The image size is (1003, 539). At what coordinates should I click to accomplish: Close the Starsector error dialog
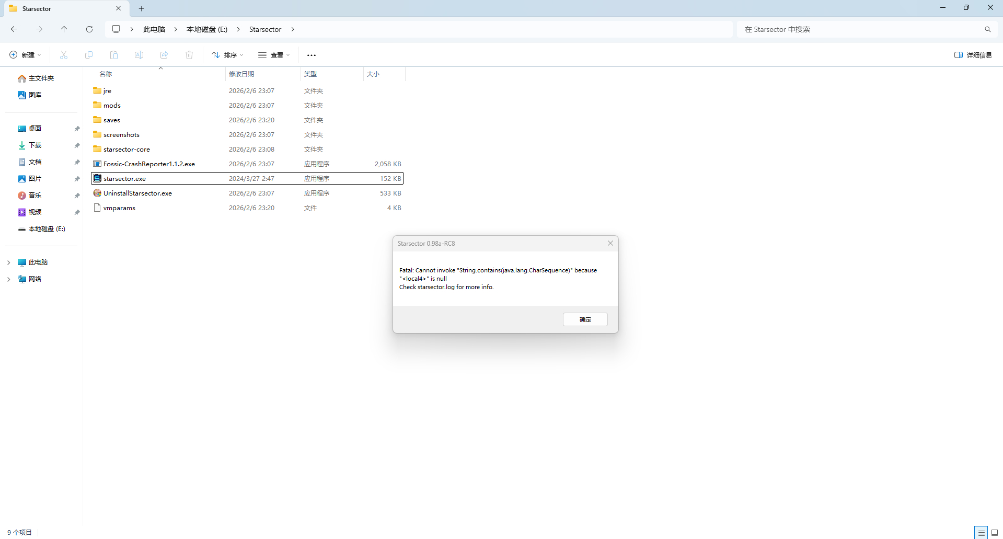coord(610,243)
